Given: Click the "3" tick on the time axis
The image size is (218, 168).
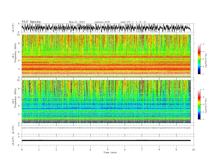Looking at the screenshot, I should pos(73,150).
